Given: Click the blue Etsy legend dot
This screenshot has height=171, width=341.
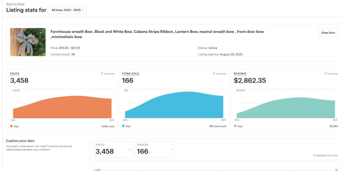Looking at the screenshot, I should click(124, 126).
